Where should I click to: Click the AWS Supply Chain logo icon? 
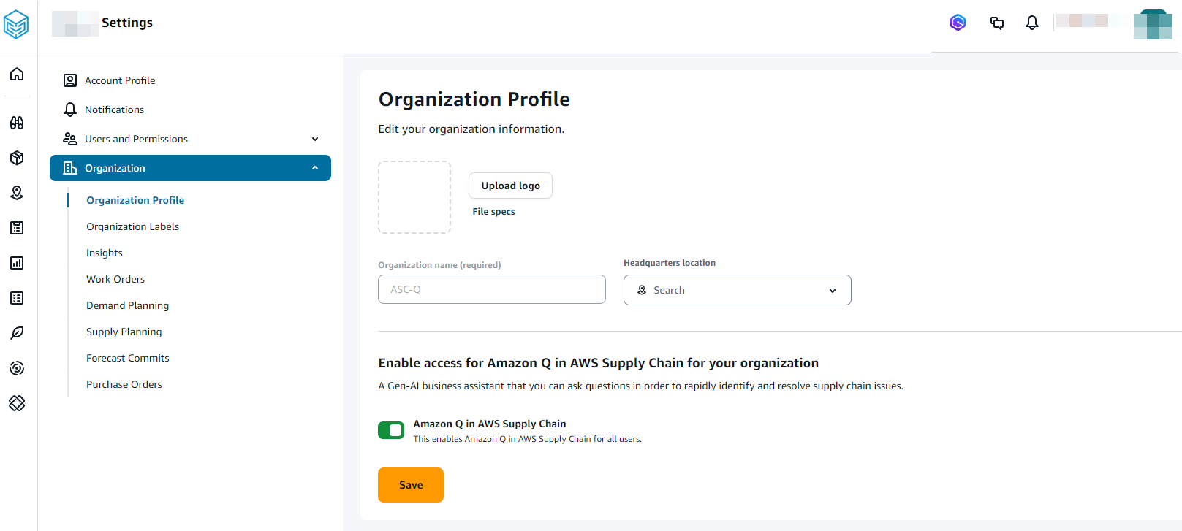[x=16, y=25]
